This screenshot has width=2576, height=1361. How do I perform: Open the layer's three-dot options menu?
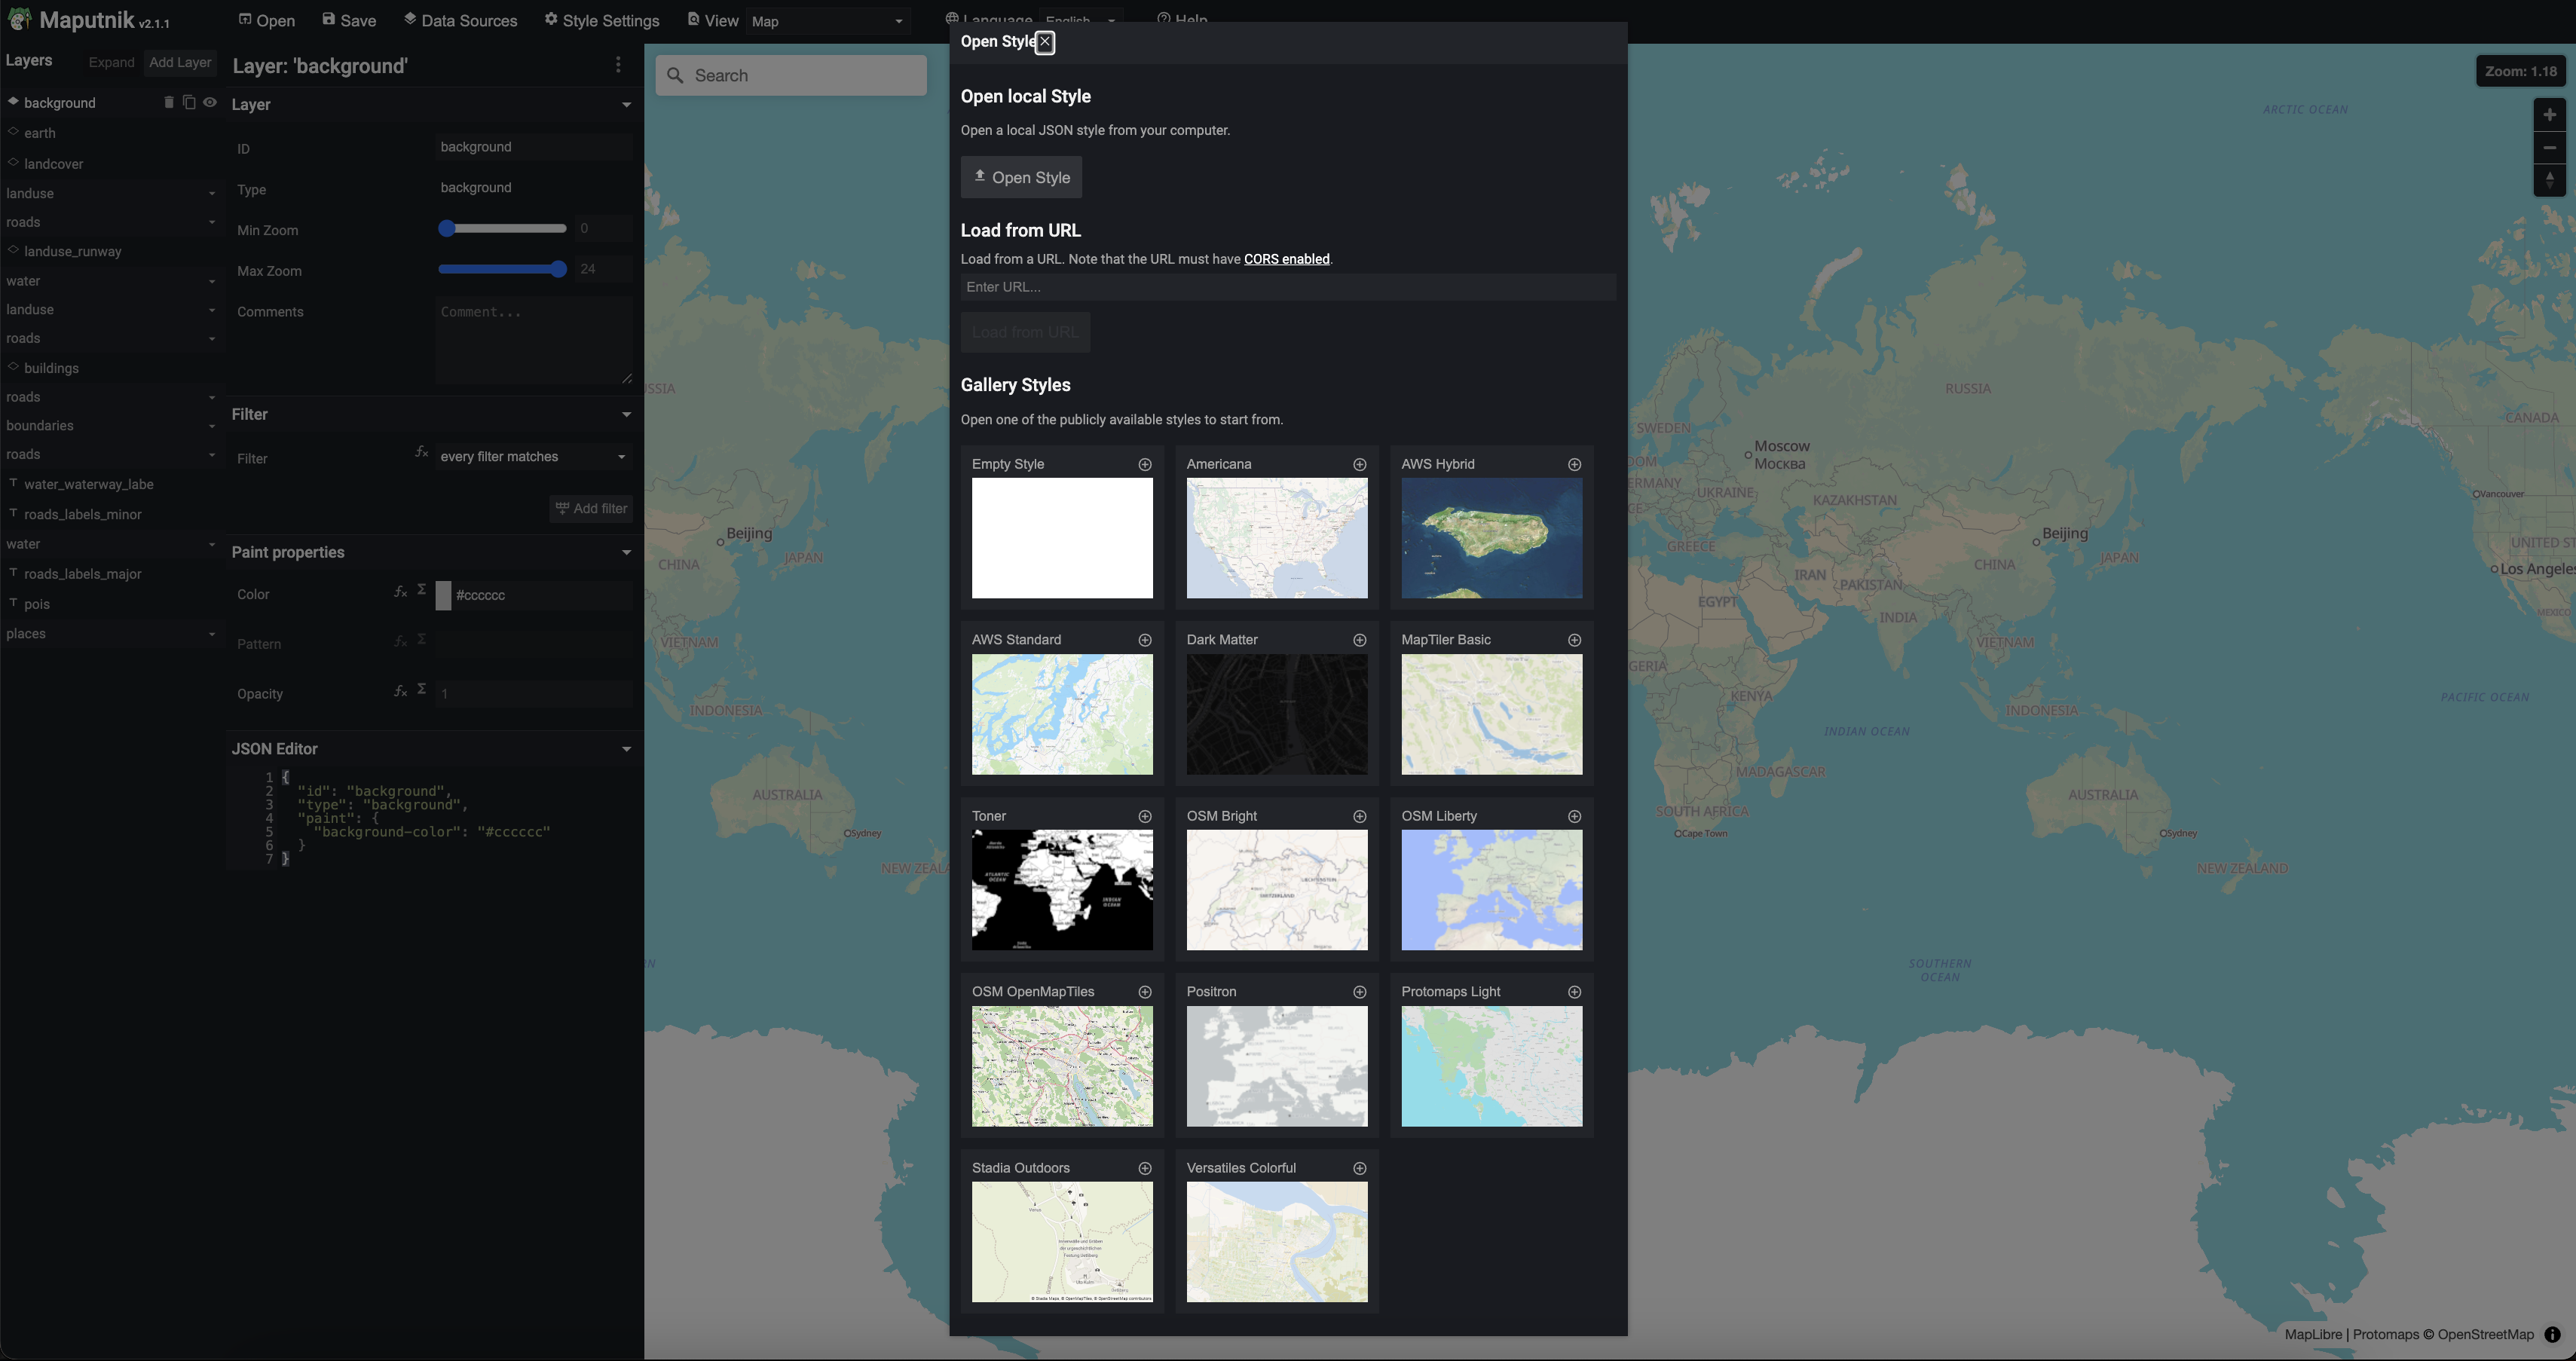(618, 65)
